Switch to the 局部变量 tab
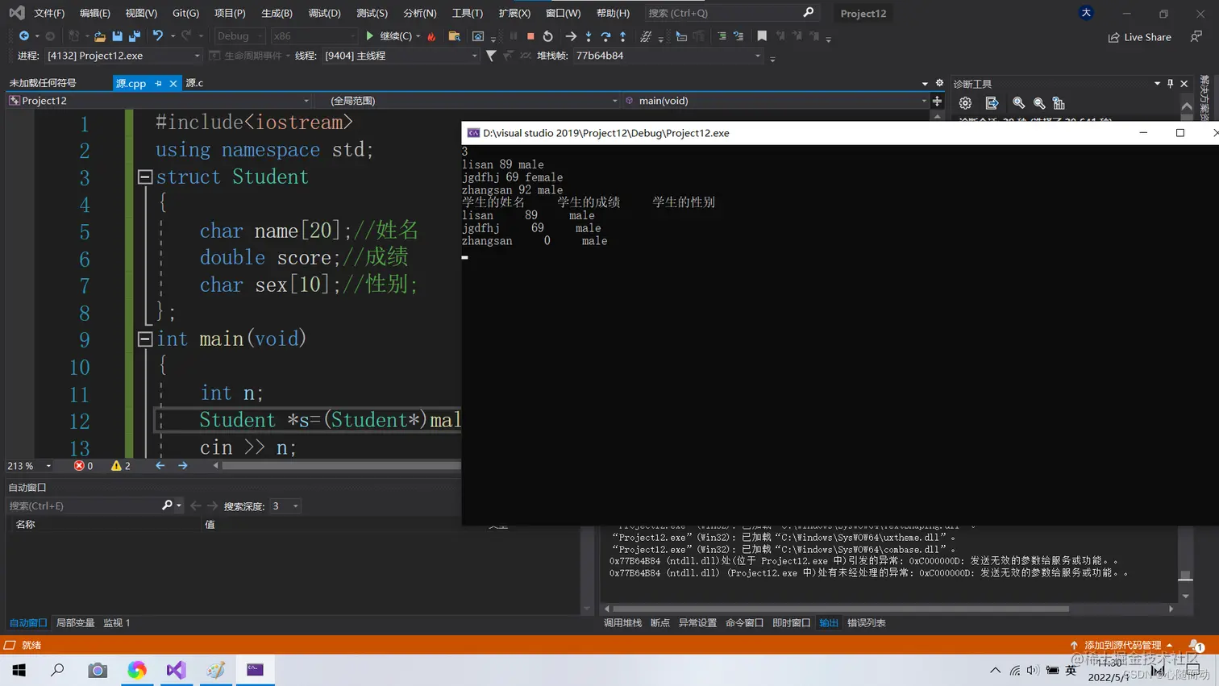Screen dimensions: 1219x686 pos(75,623)
